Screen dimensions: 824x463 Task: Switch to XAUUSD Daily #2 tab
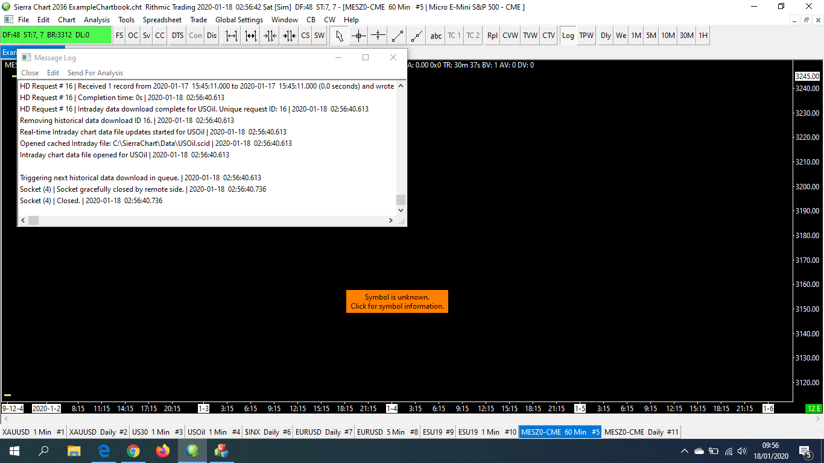(x=98, y=432)
